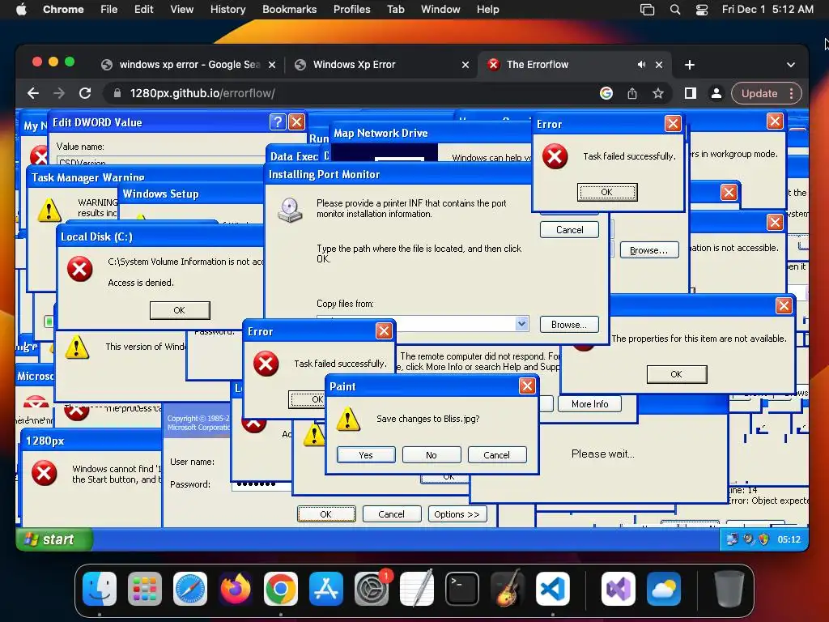Click Spotlight search icon in menu bar
Viewport: 829px width, 622px height.
pyautogui.click(x=675, y=9)
